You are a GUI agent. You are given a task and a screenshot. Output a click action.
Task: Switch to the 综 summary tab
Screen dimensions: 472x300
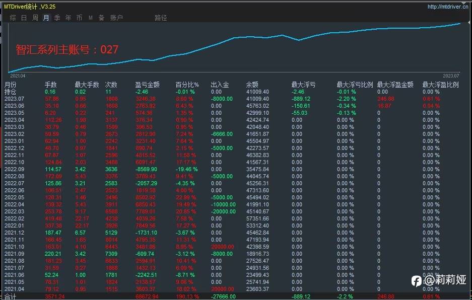(x=13, y=18)
